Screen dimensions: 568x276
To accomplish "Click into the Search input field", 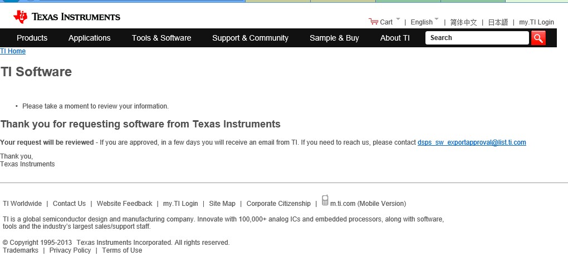I will 476,38.
